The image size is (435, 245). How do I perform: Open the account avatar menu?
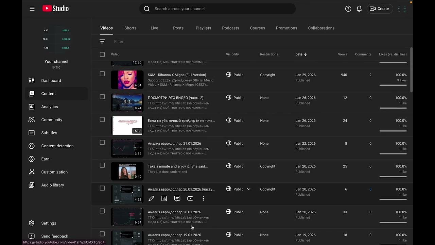(x=402, y=9)
